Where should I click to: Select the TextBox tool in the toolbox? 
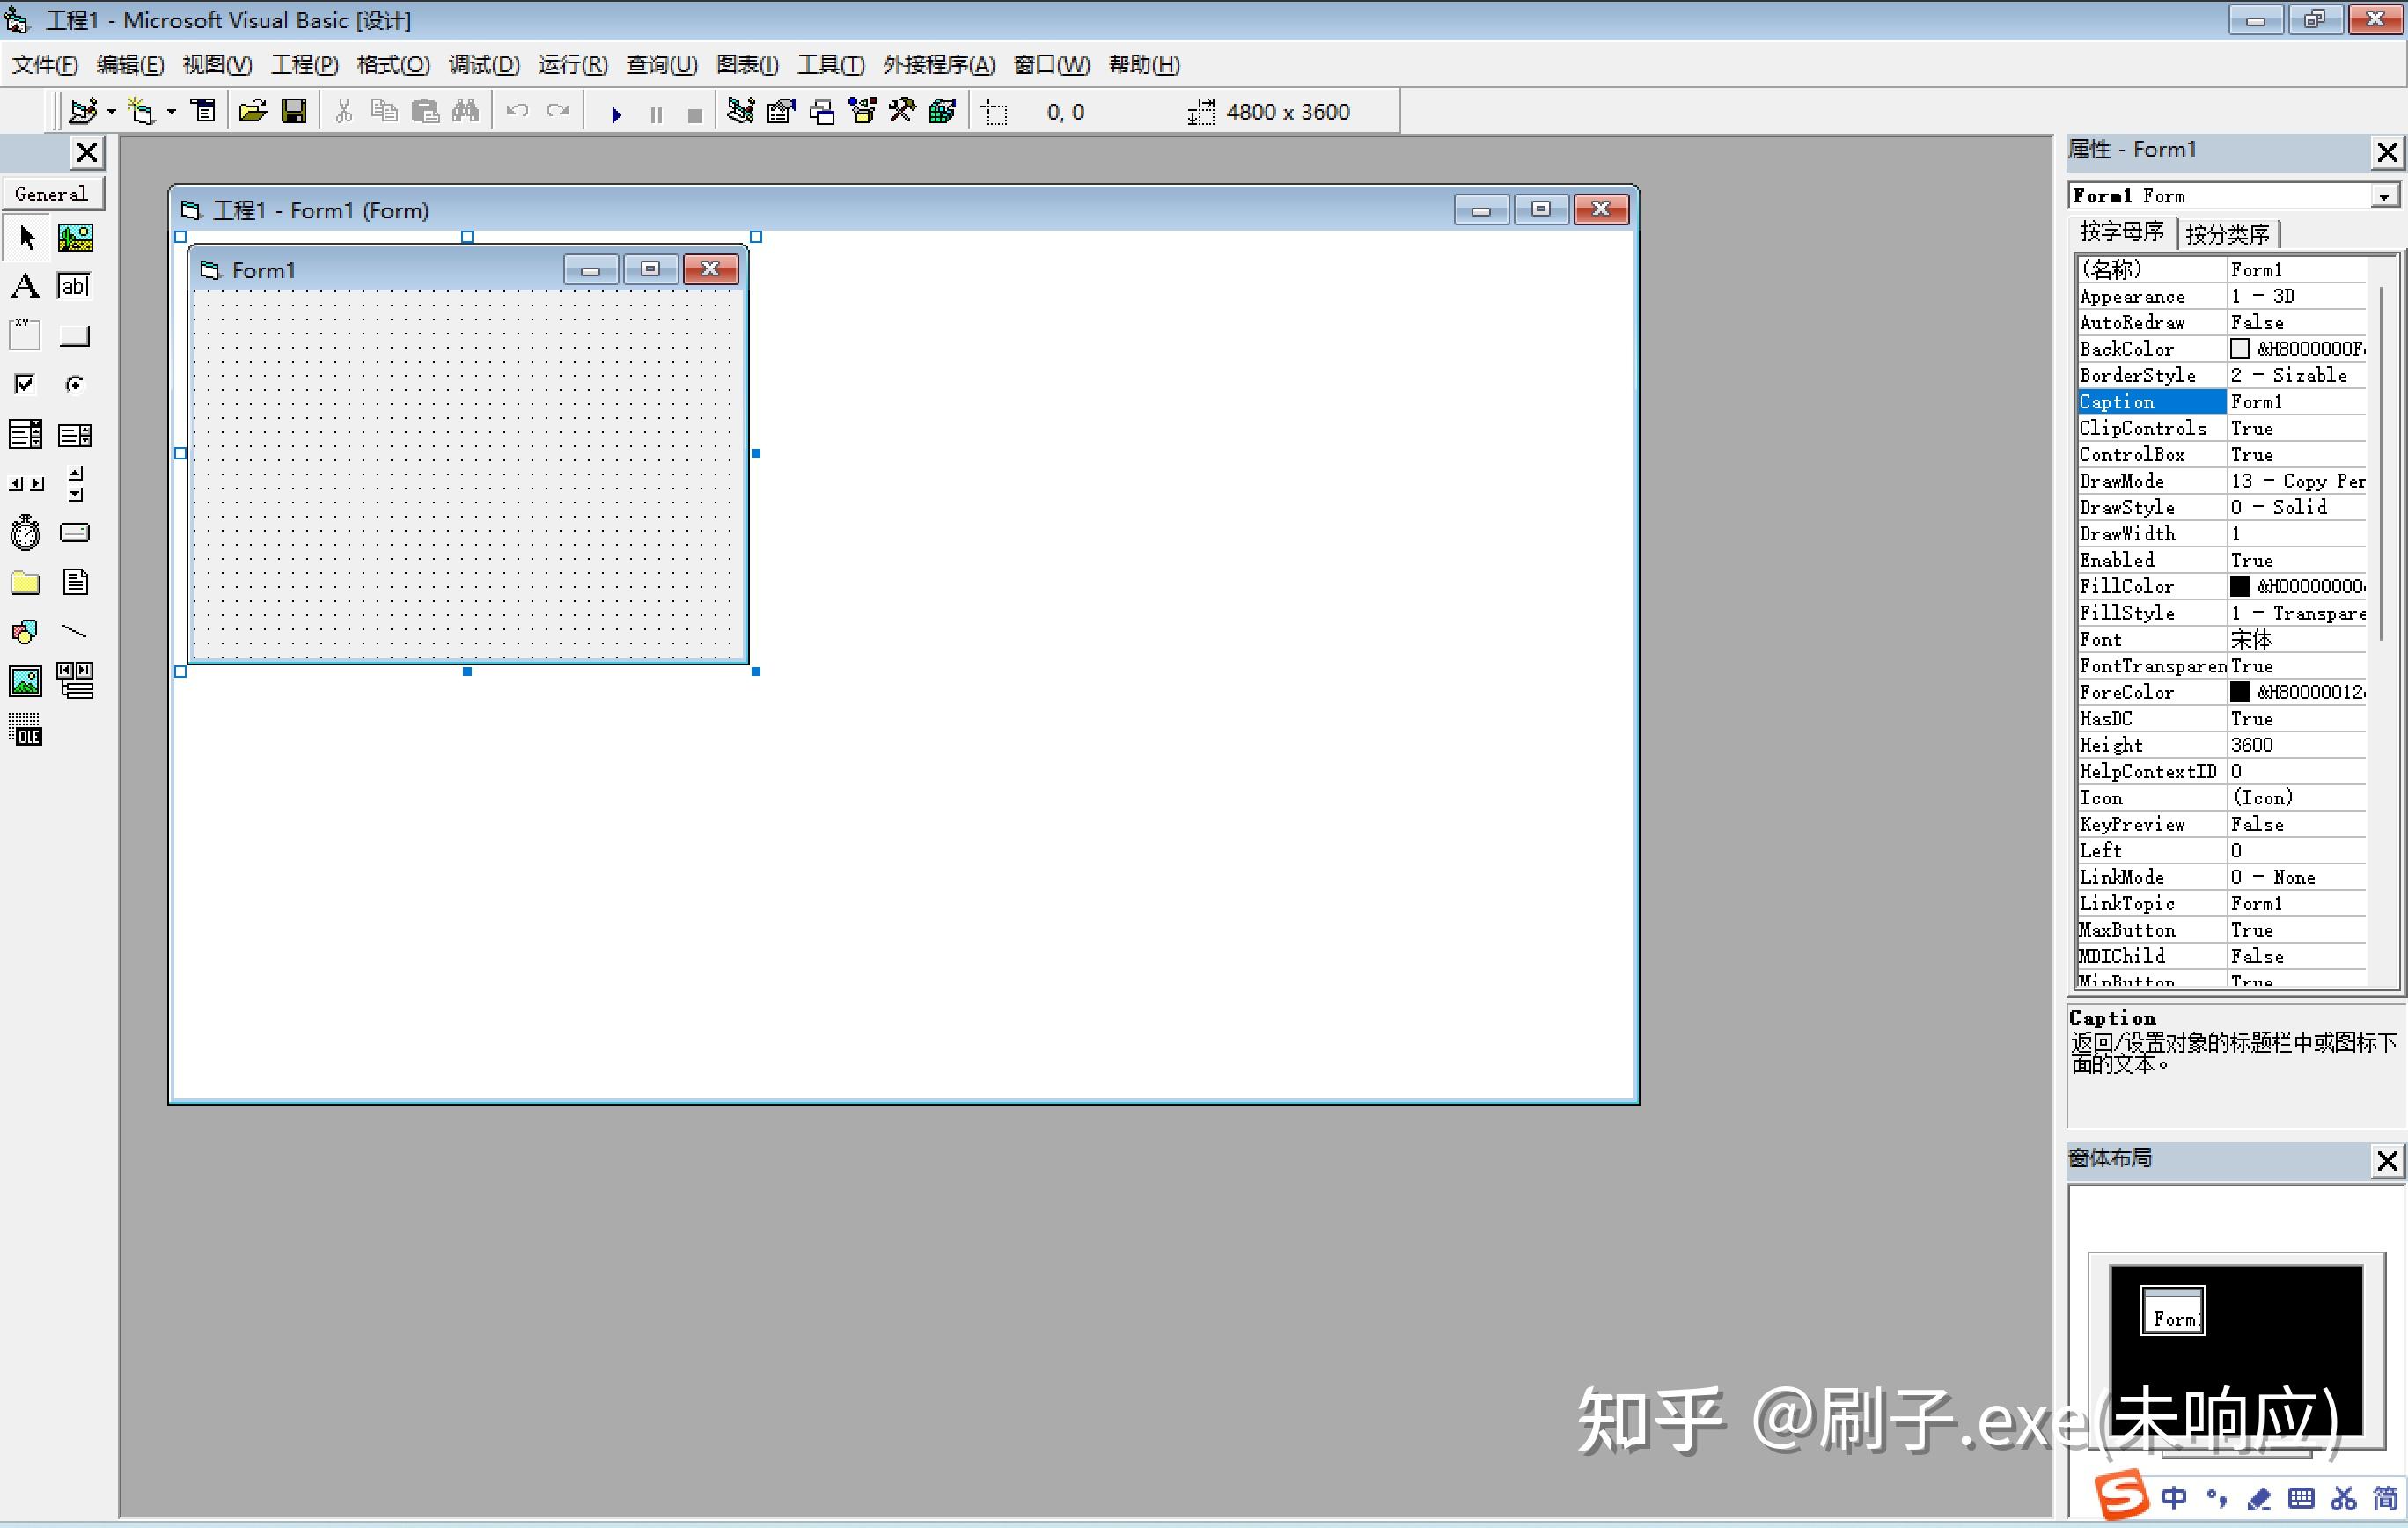click(x=74, y=285)
